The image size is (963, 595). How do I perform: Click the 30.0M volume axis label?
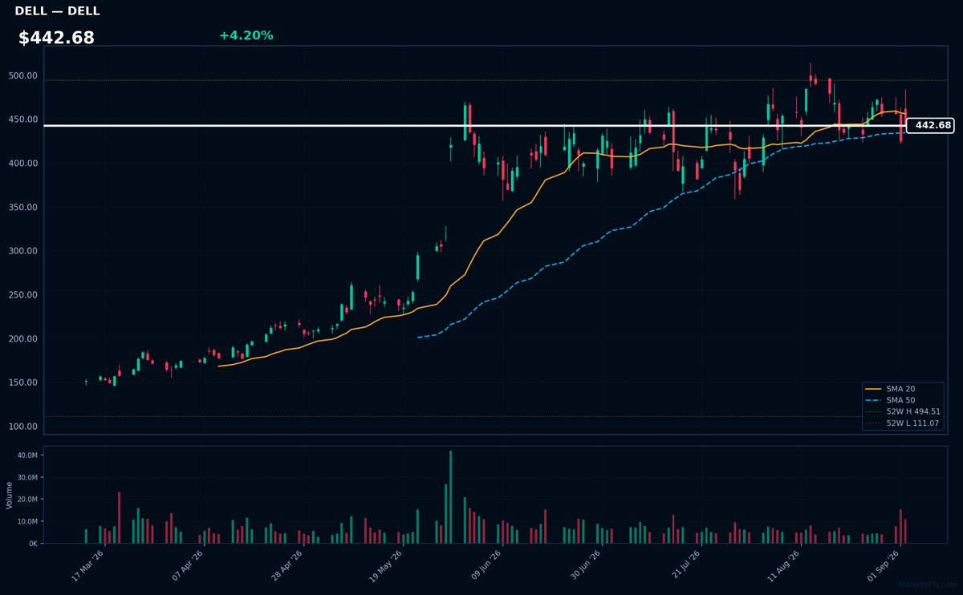click(x=27, y=477)
